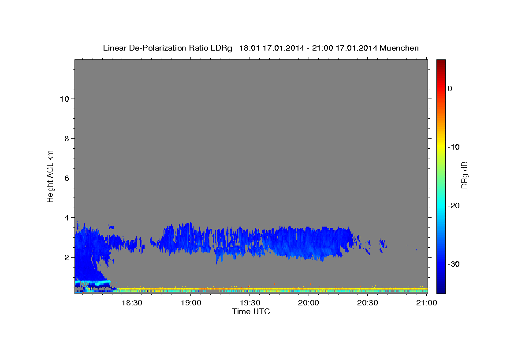
Task: Click the 'Height AGL km' axis label
Action: tap(50, 176)
